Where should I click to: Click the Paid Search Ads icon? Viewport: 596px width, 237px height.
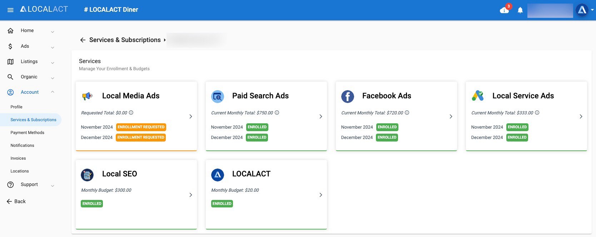point(217,96)
